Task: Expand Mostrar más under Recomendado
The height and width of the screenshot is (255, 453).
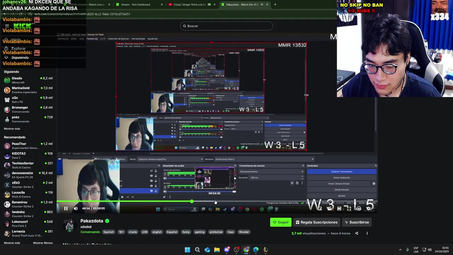Action: point(12,243)
